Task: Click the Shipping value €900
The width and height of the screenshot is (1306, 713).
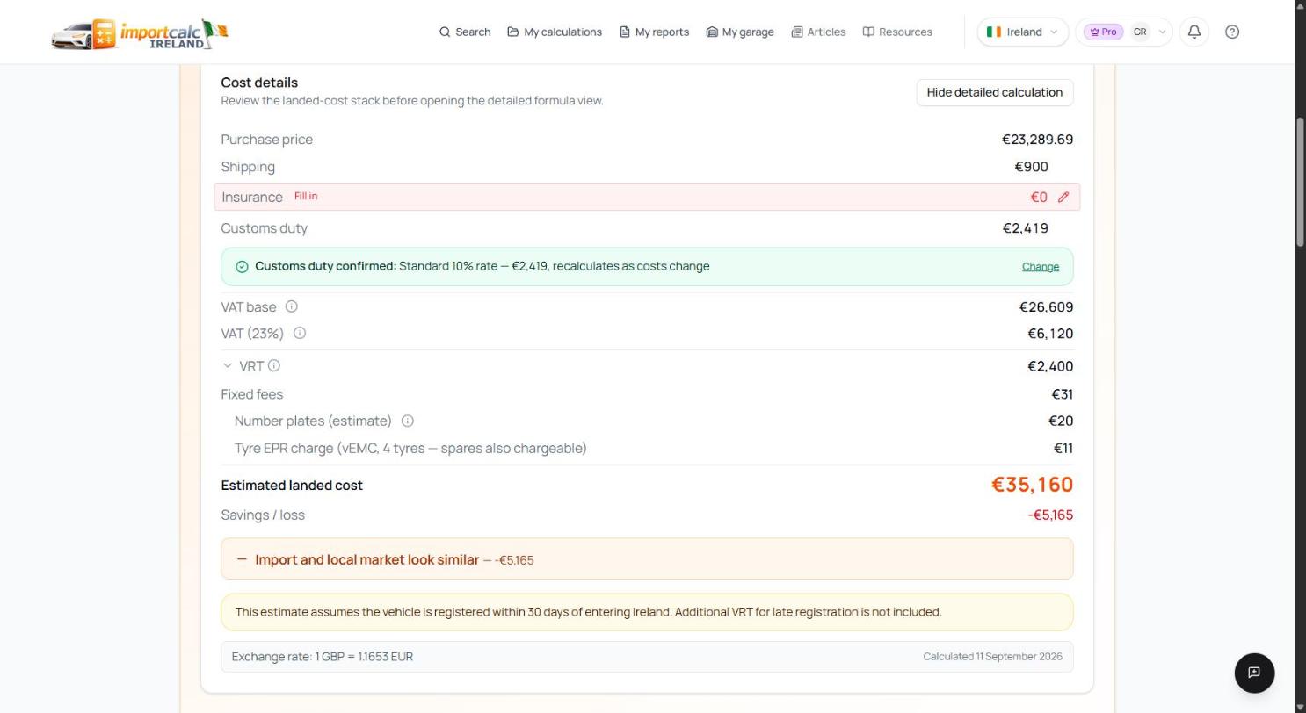Action: coord(1031,167)
